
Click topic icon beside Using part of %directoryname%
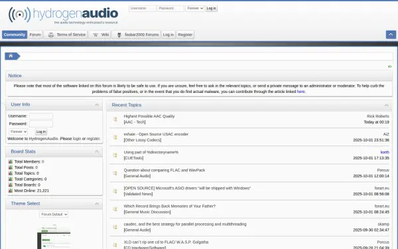point(115,155)
